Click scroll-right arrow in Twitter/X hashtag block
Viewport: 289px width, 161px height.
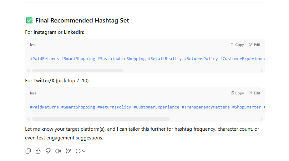pyautogui.click(x=262, y=119)
